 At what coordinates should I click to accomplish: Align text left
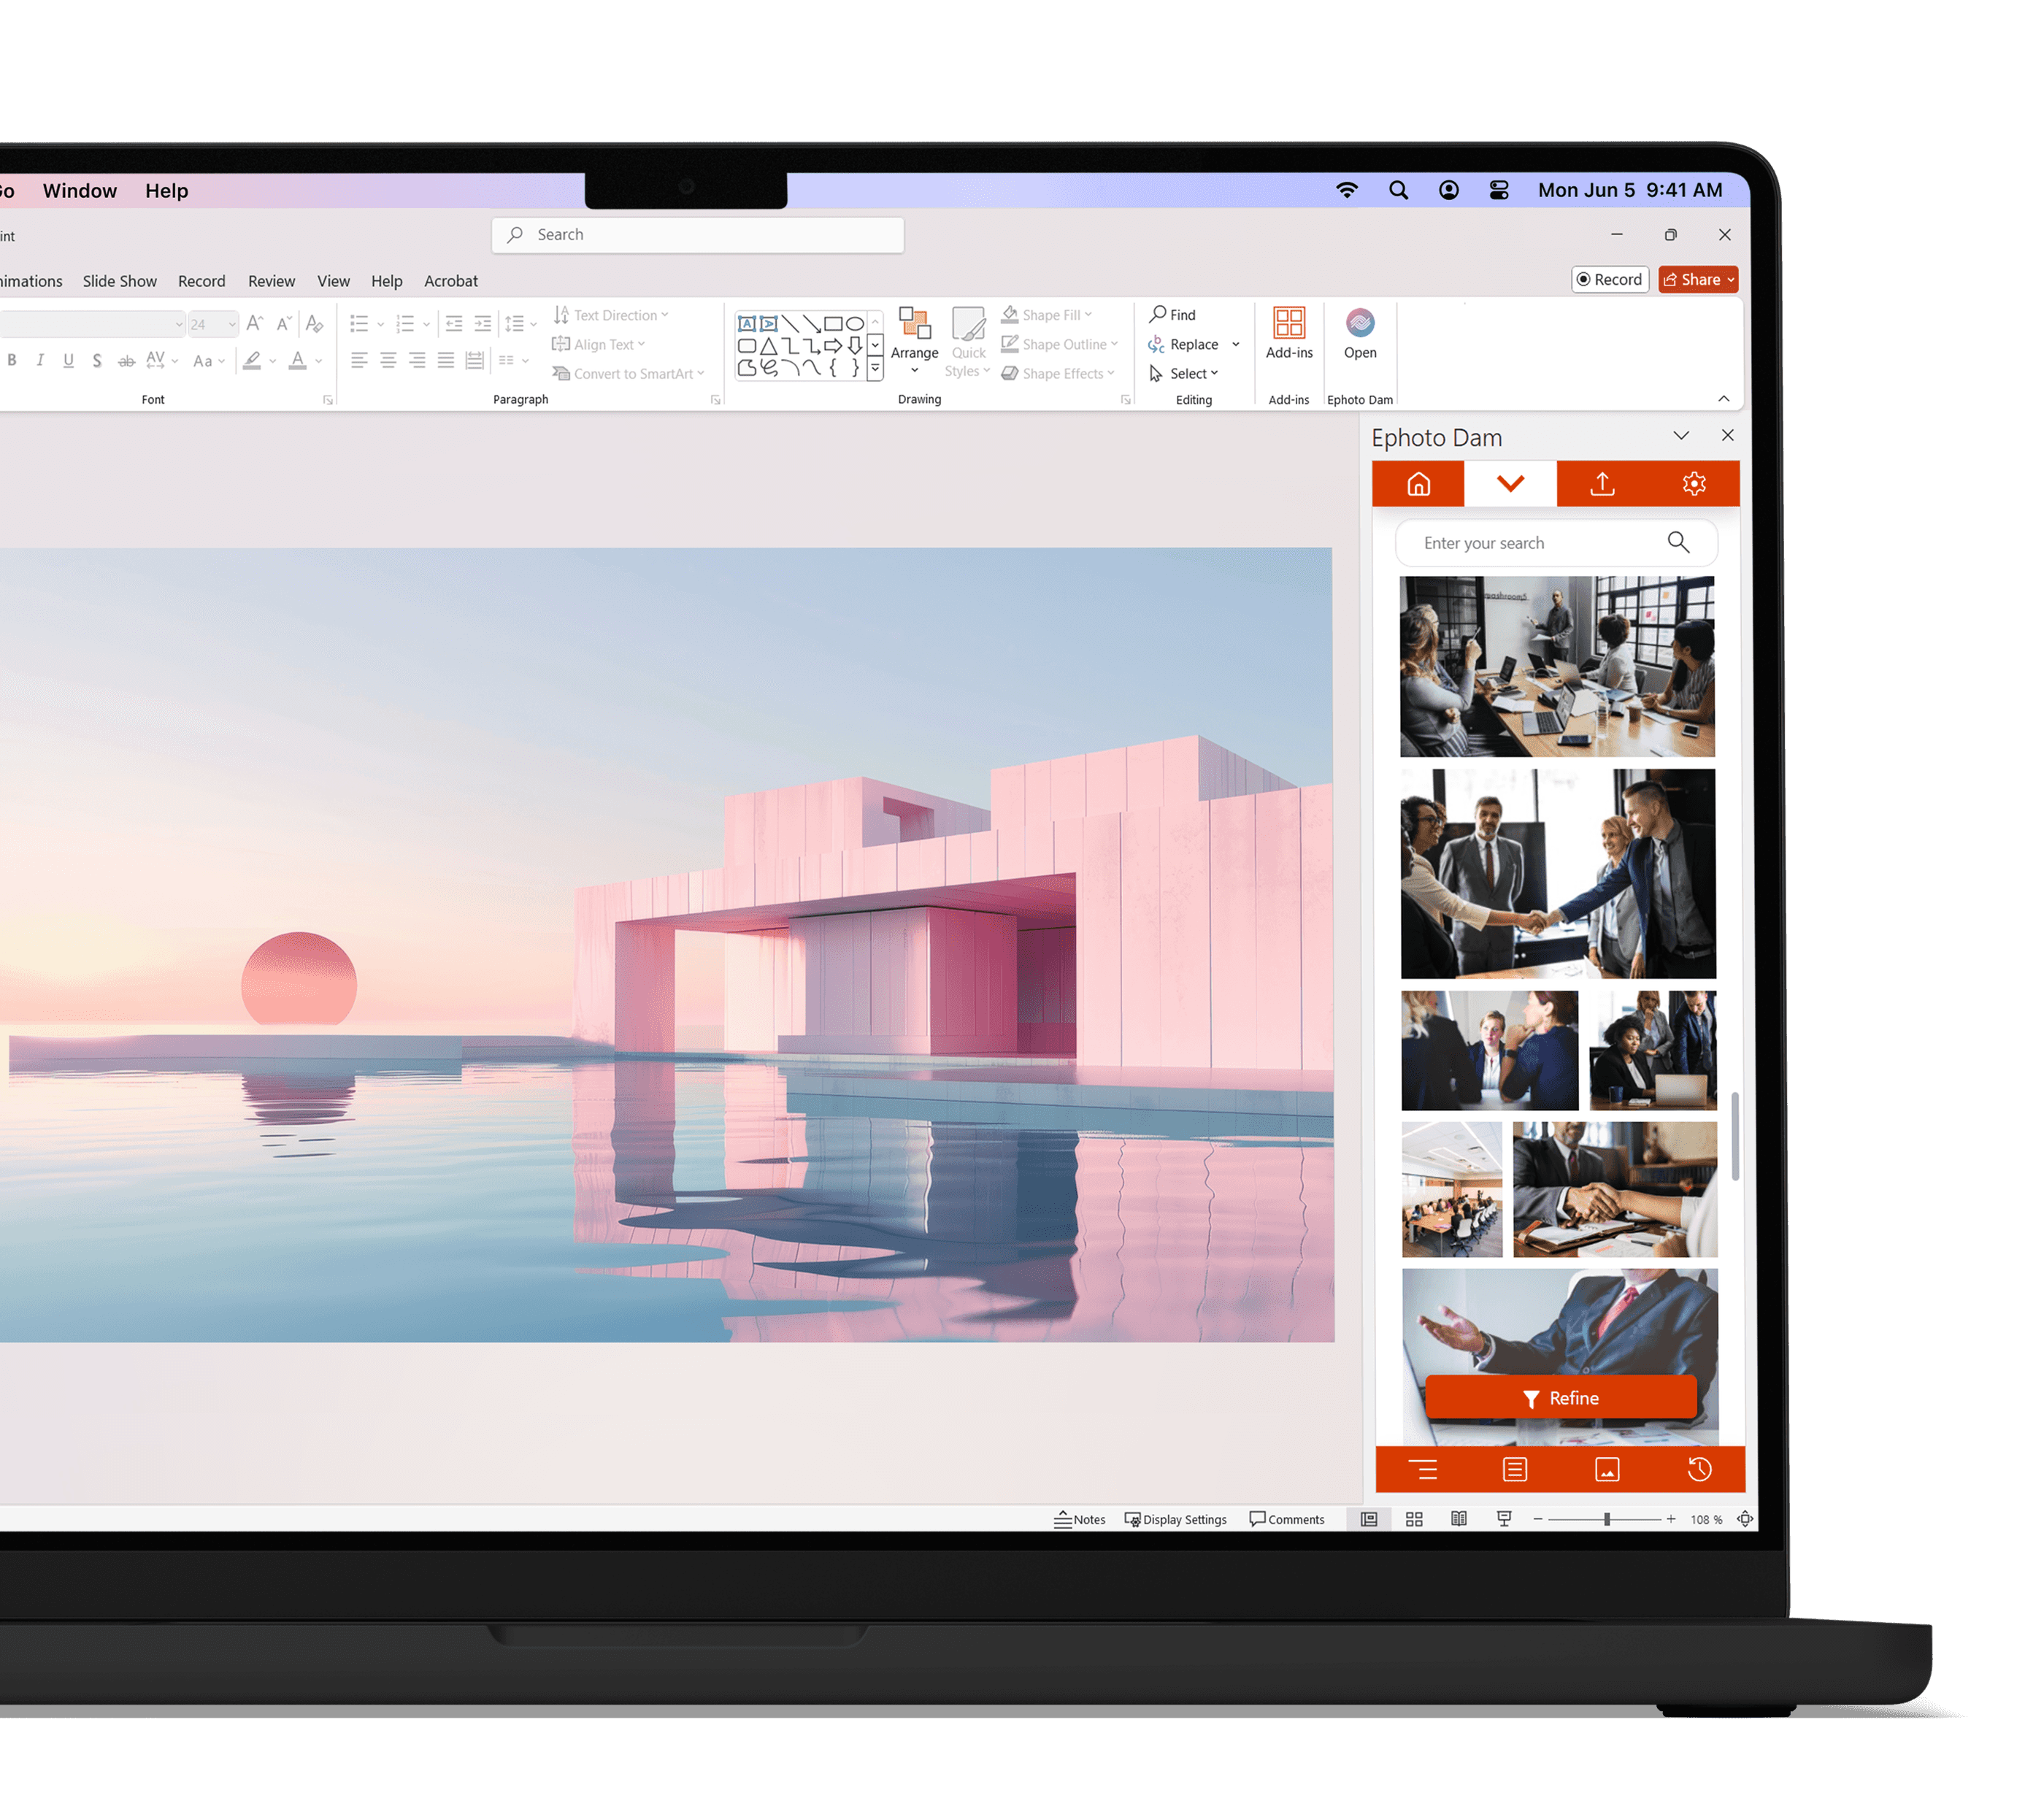[359, 360]
